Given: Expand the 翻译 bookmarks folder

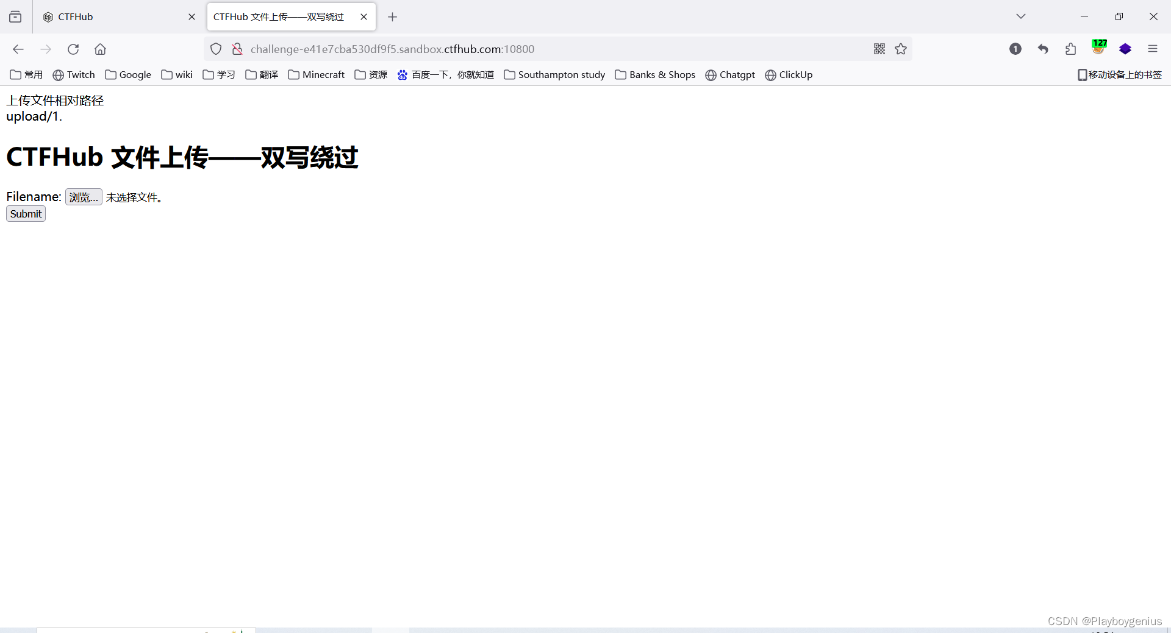Looking at the screenshot, I should [x=262, y=75].
